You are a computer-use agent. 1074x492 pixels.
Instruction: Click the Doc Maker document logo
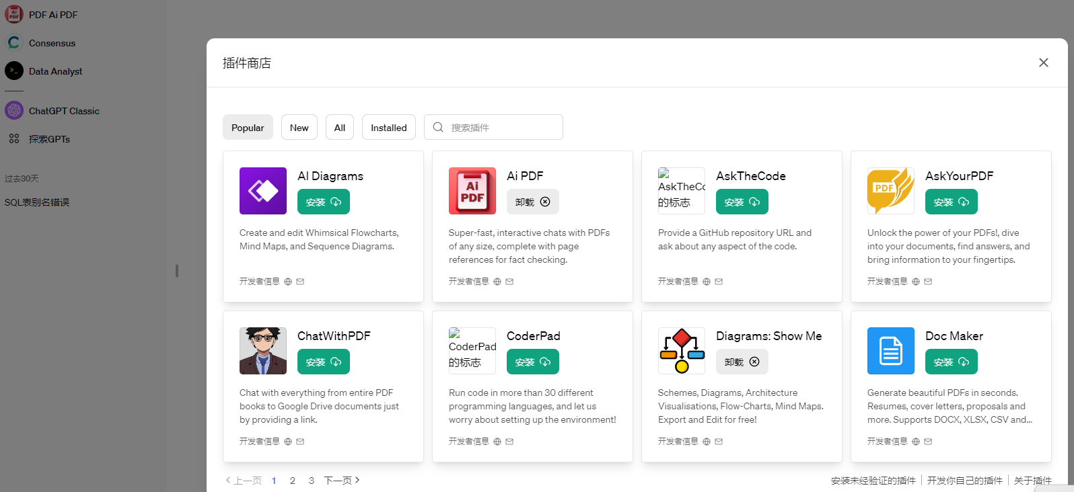891,351
